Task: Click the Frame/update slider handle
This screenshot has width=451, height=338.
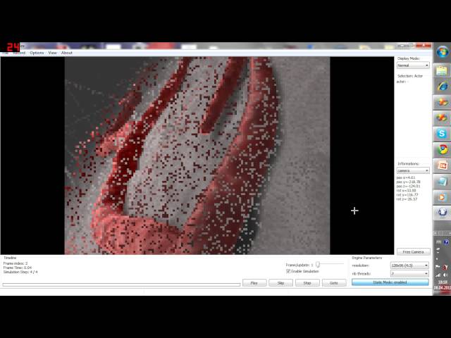Action: click(318, 265)
